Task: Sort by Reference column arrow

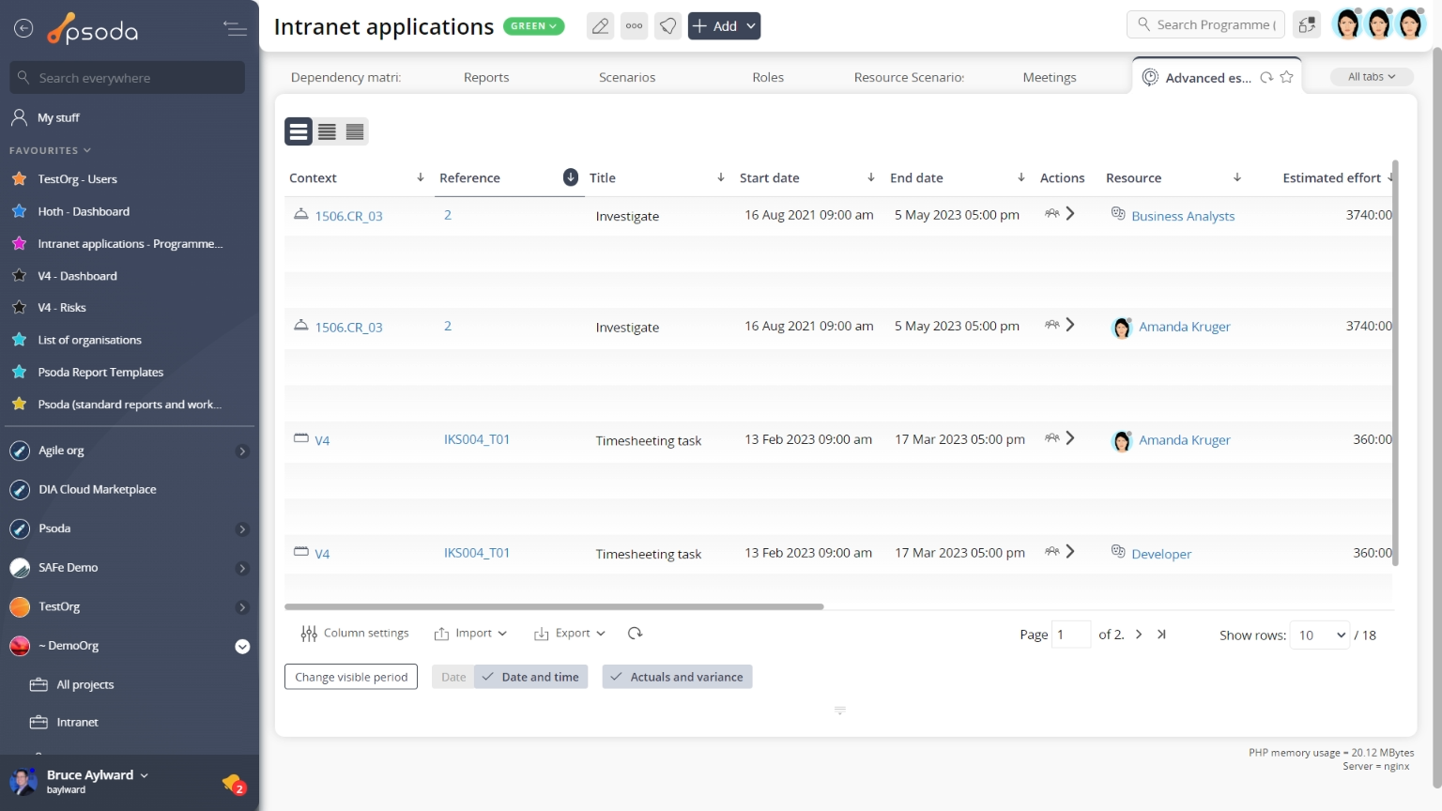Action: [570, 177]
